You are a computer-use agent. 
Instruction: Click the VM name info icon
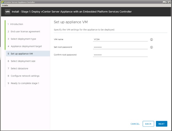tap(151, 39)
